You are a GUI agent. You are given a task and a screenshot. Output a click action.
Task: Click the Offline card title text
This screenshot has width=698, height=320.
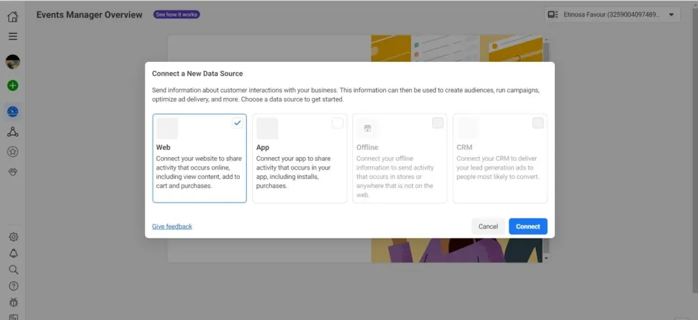367,148
